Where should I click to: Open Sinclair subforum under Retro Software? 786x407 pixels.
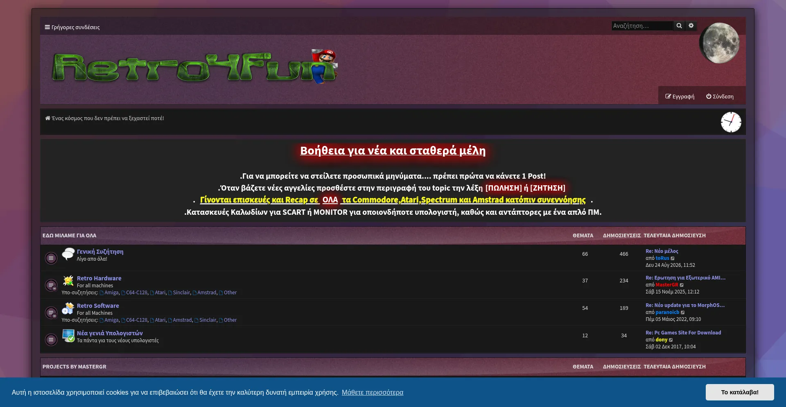pos(206,320)
